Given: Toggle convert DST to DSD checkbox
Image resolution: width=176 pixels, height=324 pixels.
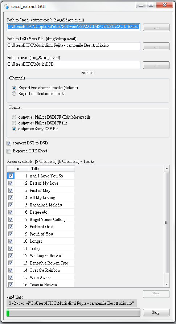Looking at the screenshot, I should [9, 143].
